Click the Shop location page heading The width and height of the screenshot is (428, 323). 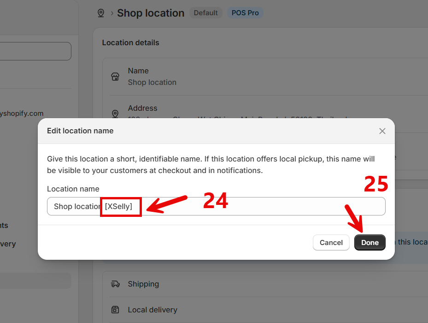coord(151,13)
